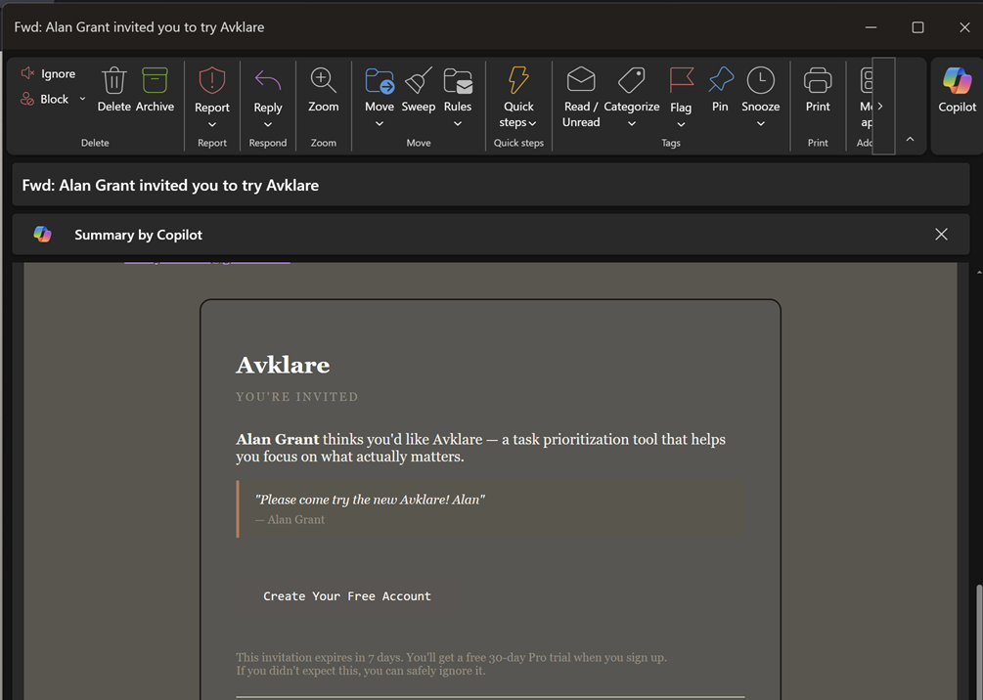Open the Rules icon
Screen dimensions: 983x700
[x=458, y=81]
